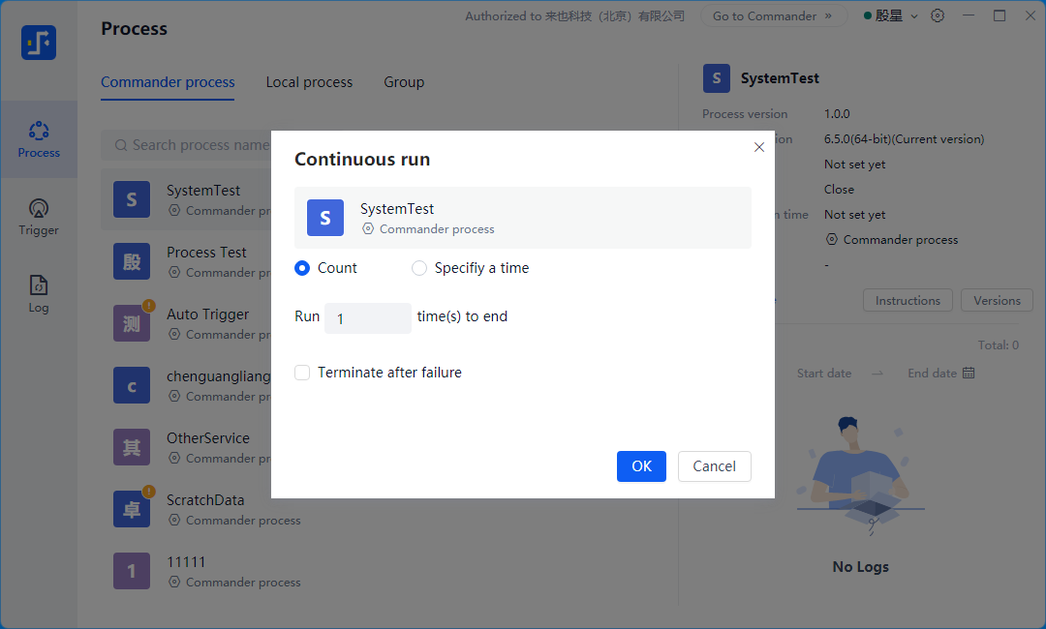The width and height of the screenshot is (1046, 629).
Task: Click the Run count input field
Action: 368,318
